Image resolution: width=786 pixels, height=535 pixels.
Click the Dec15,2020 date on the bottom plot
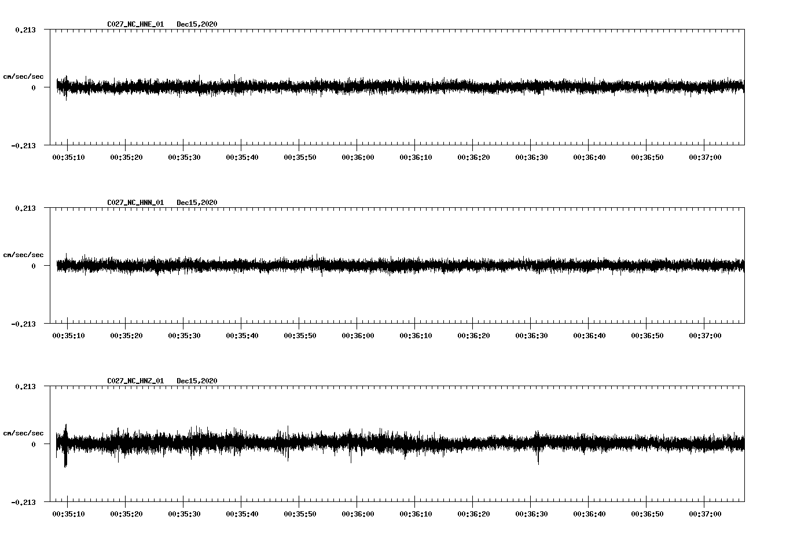click(x=198, y=381)
